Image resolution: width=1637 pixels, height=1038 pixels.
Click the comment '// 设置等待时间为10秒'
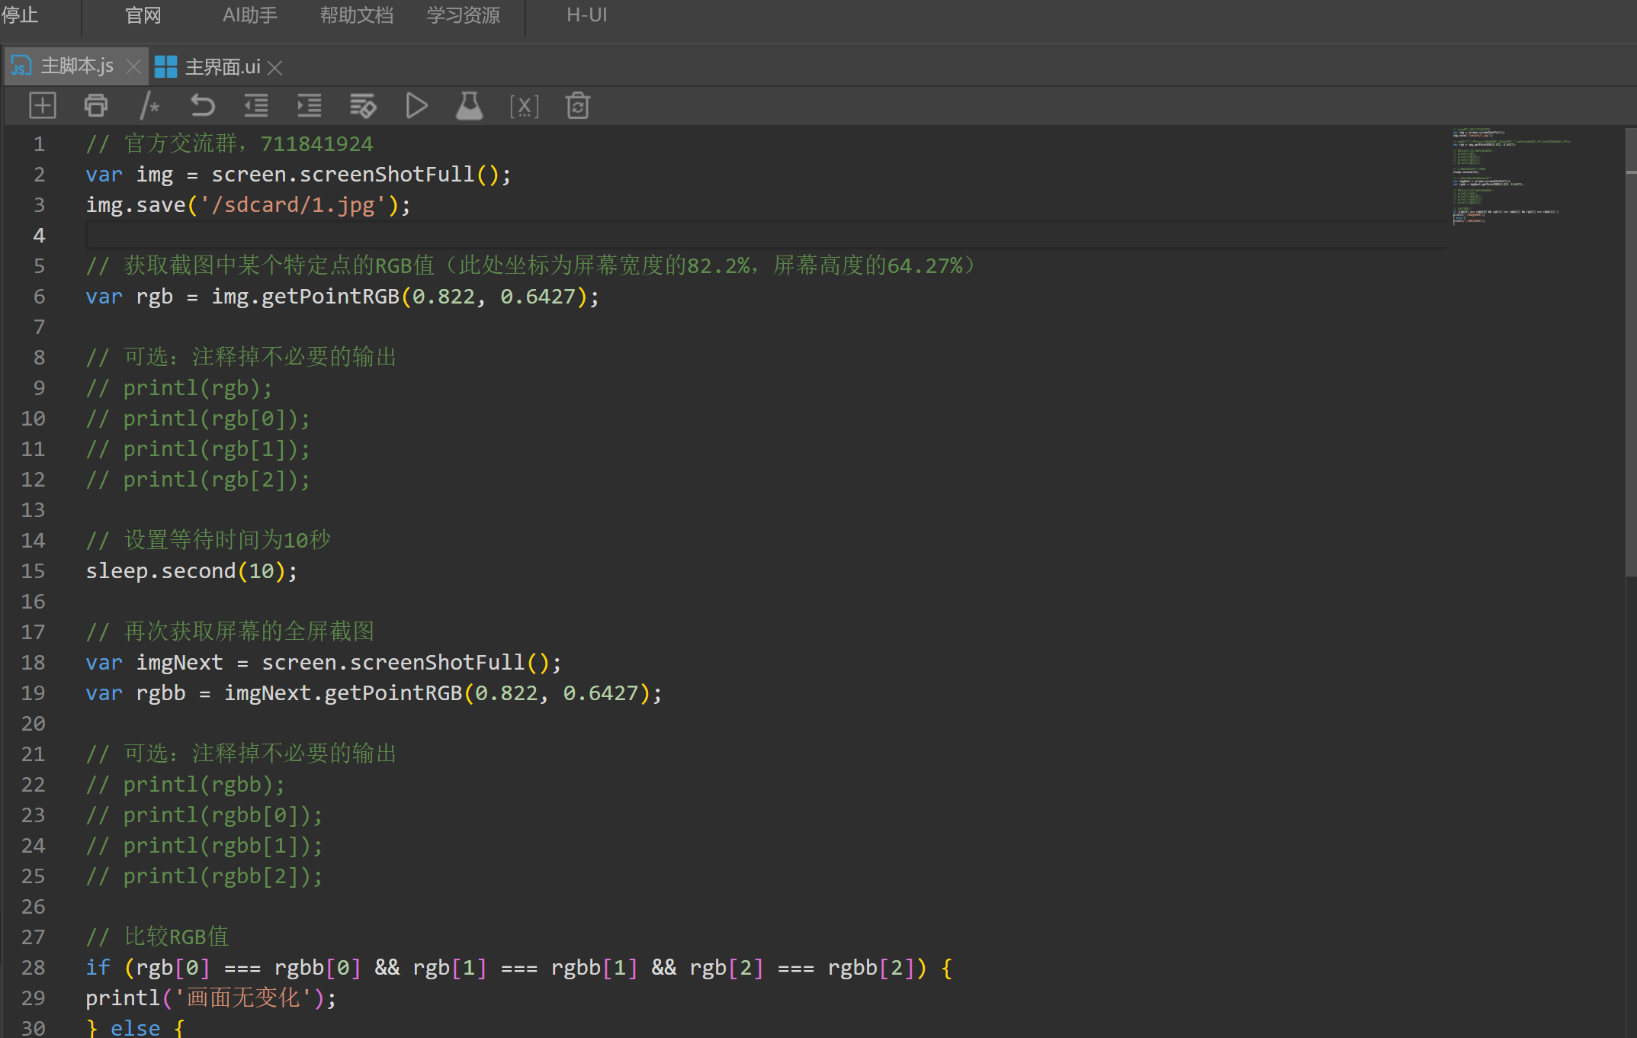point(208,541)
